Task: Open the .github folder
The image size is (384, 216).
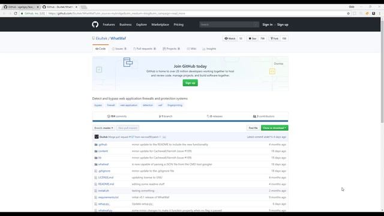Action: (103, 145)
